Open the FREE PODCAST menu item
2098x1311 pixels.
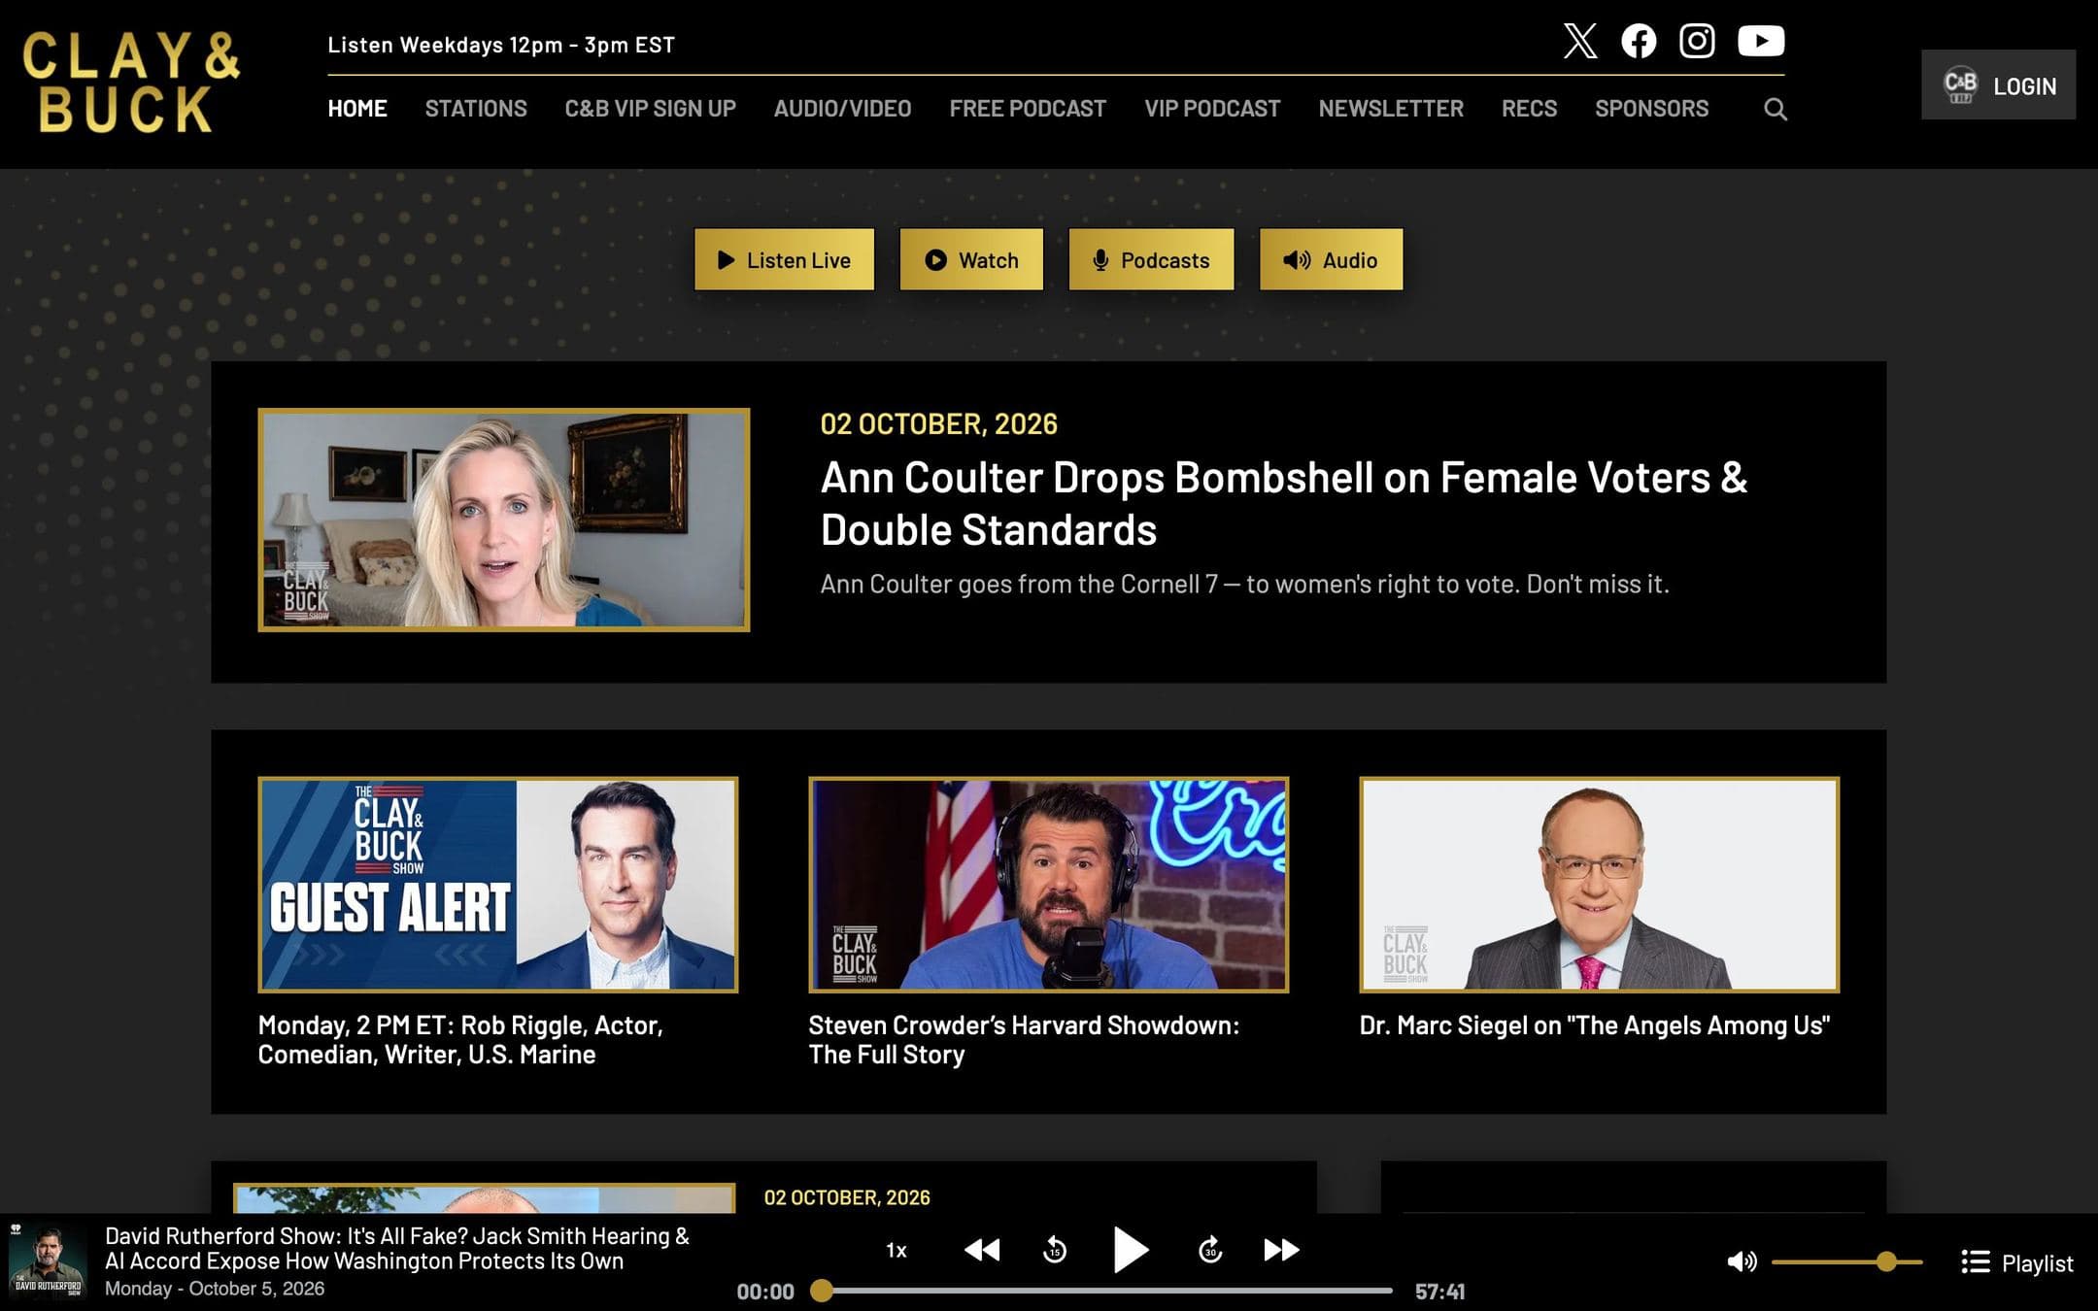(x=1028, y=109)
